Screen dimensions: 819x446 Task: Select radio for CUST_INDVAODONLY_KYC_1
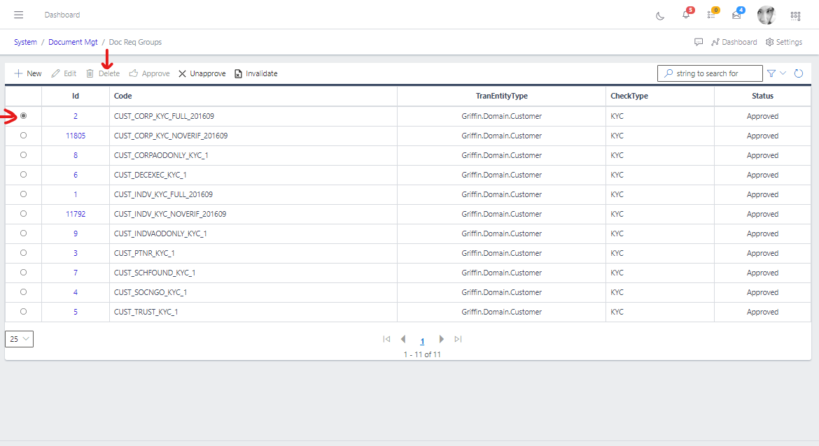pyautogui.click(x=24, y=233)
